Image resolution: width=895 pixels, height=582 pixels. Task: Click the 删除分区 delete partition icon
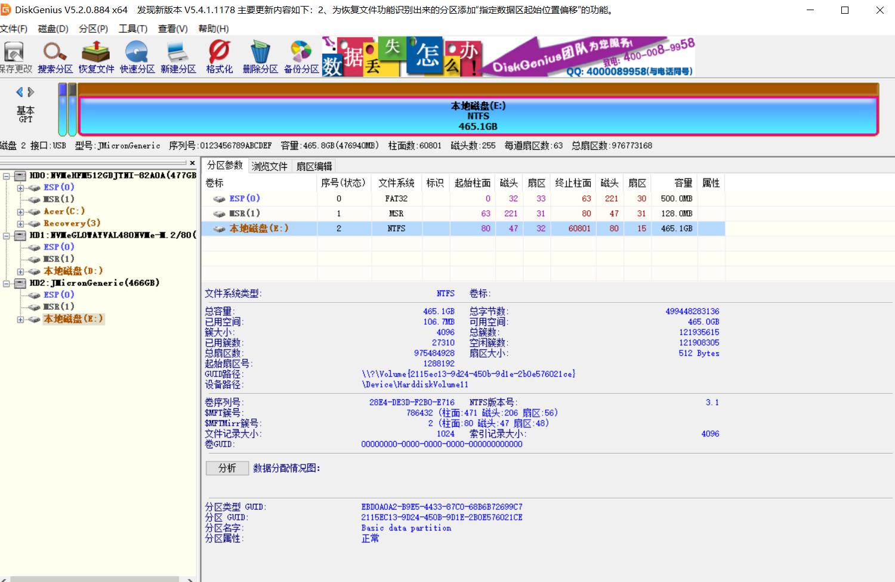coord(260,56)
